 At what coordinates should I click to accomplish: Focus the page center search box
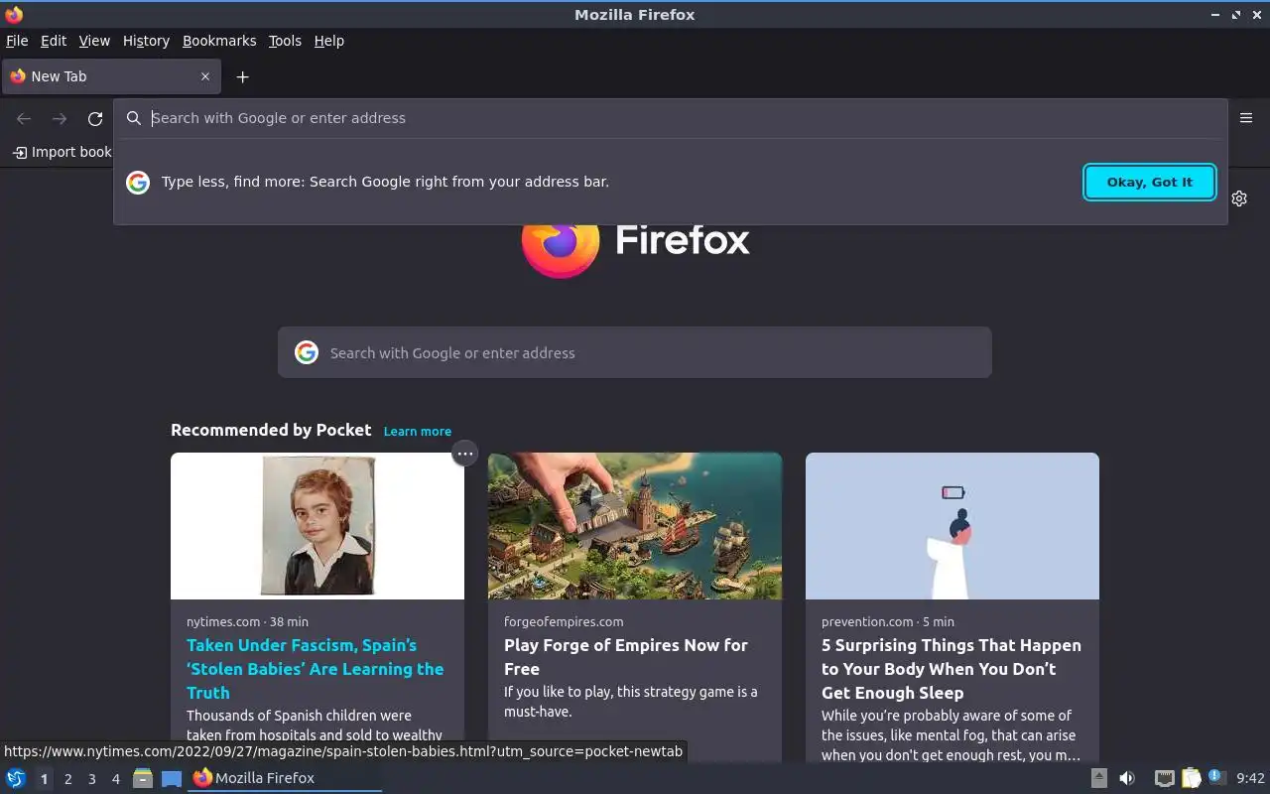tap(635, 352)
